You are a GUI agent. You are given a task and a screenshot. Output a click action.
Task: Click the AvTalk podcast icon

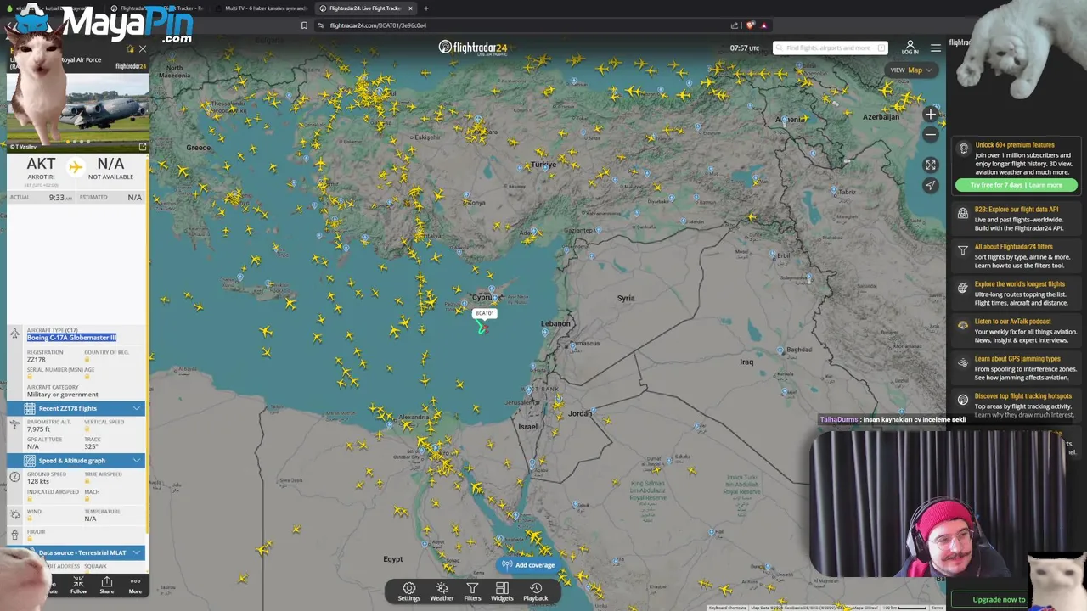(963, 325)
